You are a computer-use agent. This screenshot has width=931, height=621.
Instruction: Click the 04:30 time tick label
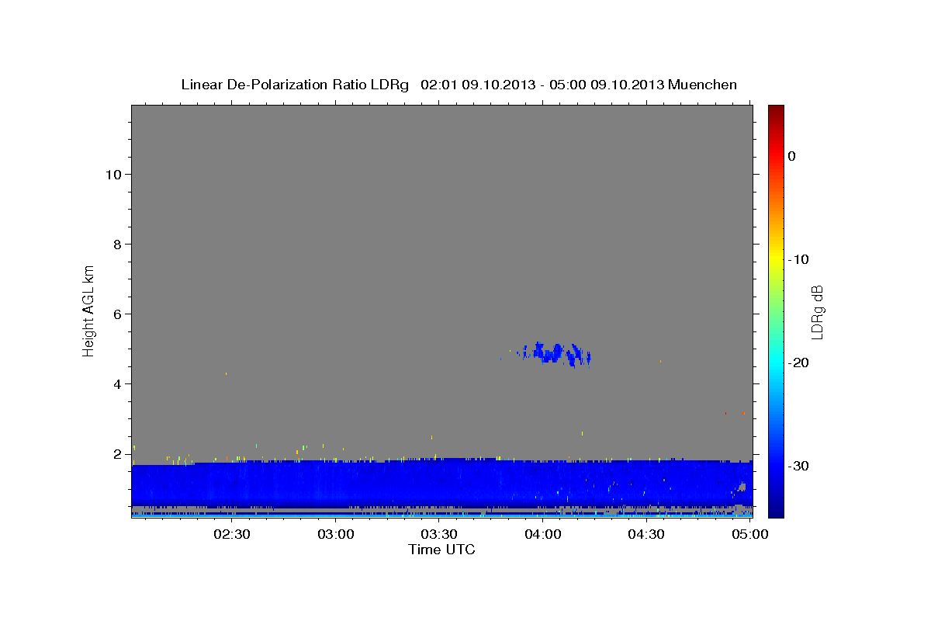click(646, 534)
